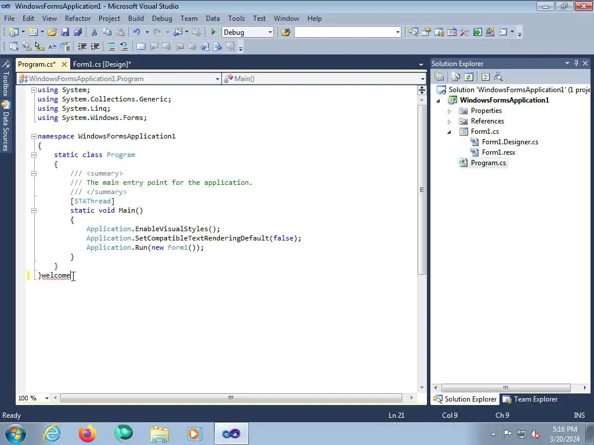594x445 pixels.
Task: Open the active documents list arrow
Action: [421, 65]
